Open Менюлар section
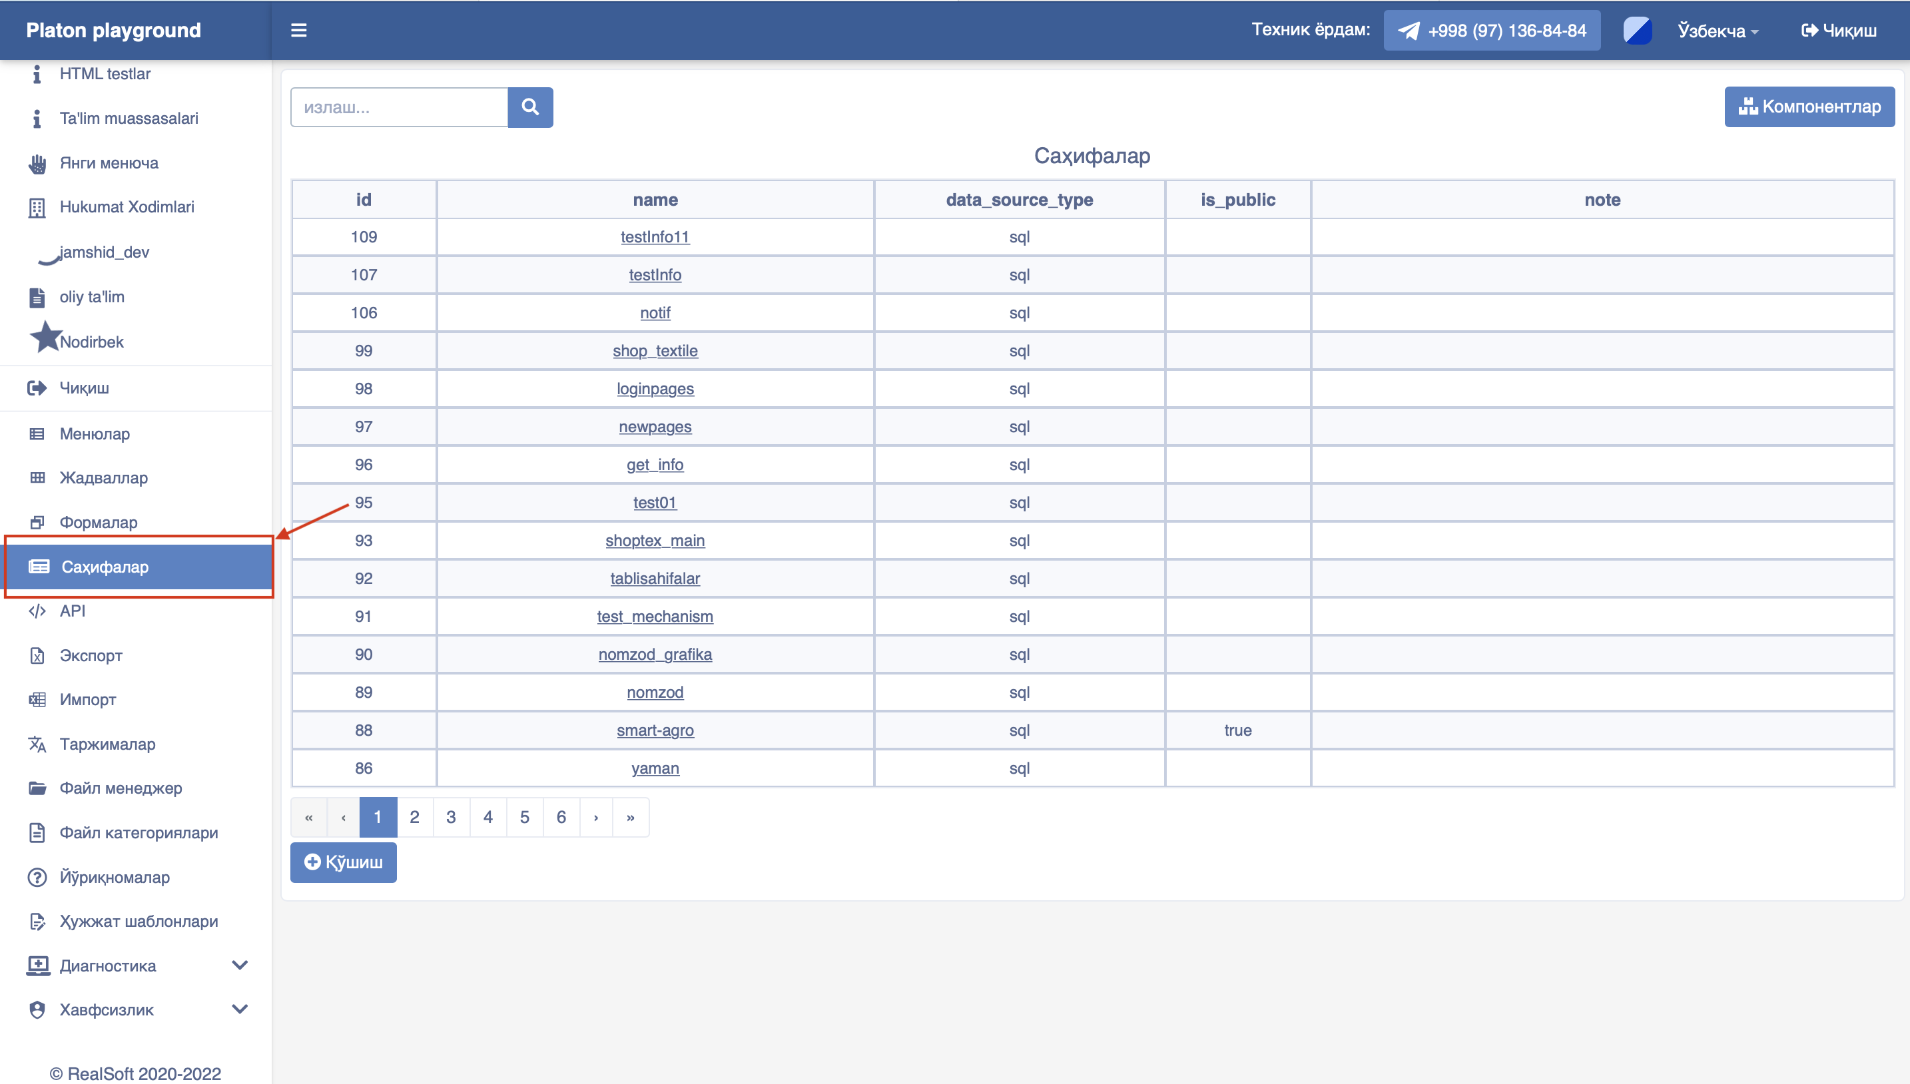Viewport: 1910px width, 1084px height. click(95, 433)
